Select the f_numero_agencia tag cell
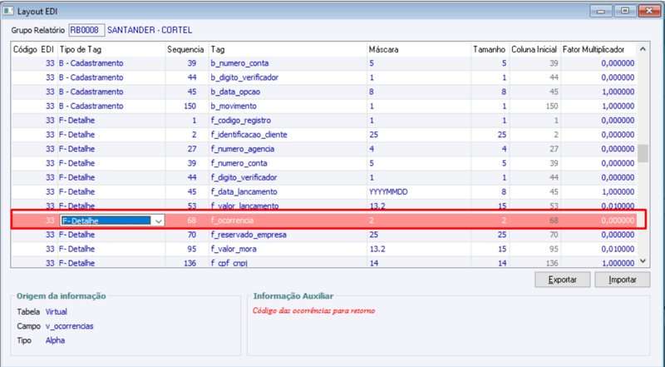Screen dimensions: 665x367 [x=288, y=149]
